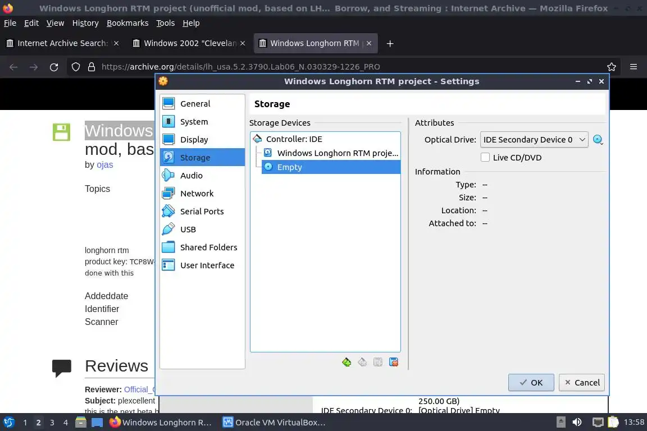Click the volume speaker tray icon
The image size is (647, 431).
(x=577, y=422)
